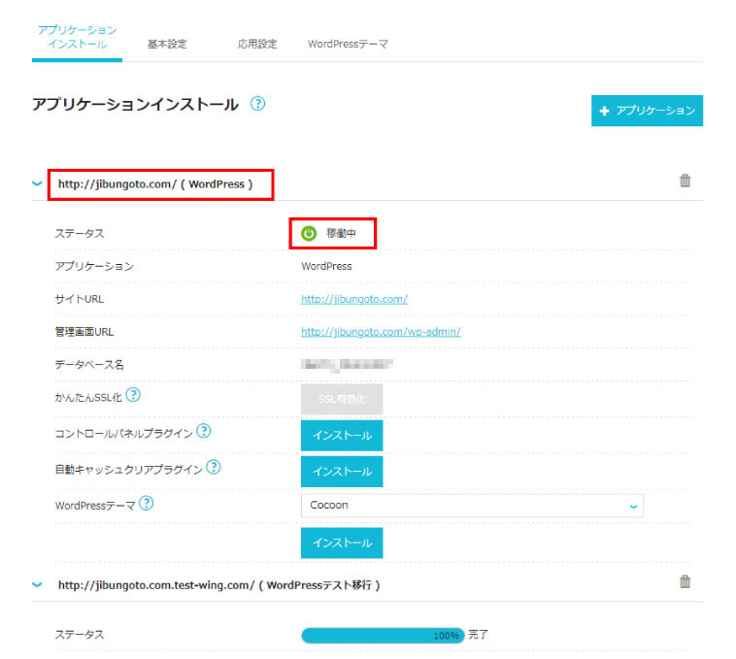The image size is (736, 659).
Task: Open help icon next to コントロールパネルプラグイン
Action: [x=204, y=431]
